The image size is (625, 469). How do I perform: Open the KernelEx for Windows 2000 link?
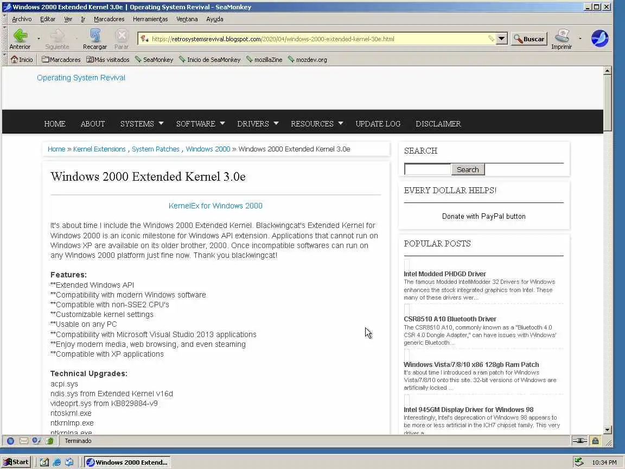click(x=215, y=206)
